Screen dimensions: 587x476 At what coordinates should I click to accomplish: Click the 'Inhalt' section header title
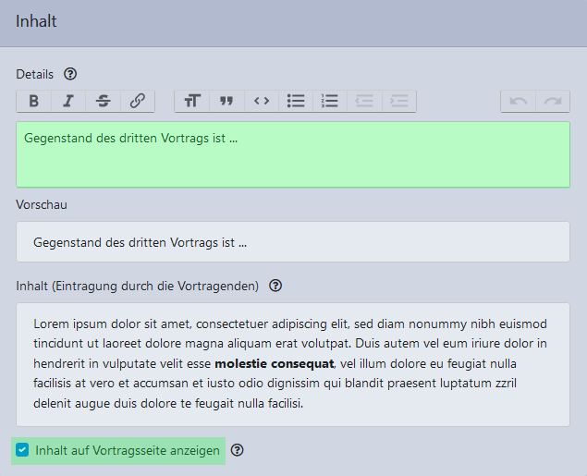point(36,21)
